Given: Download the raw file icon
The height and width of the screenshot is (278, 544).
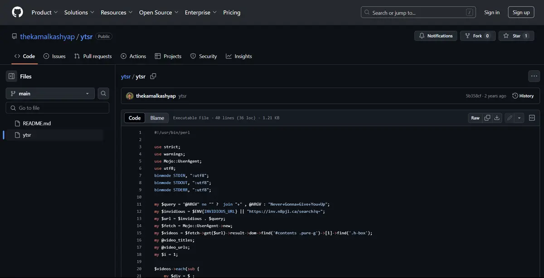Looking at the screenshot, I should [x=497, y=118].
